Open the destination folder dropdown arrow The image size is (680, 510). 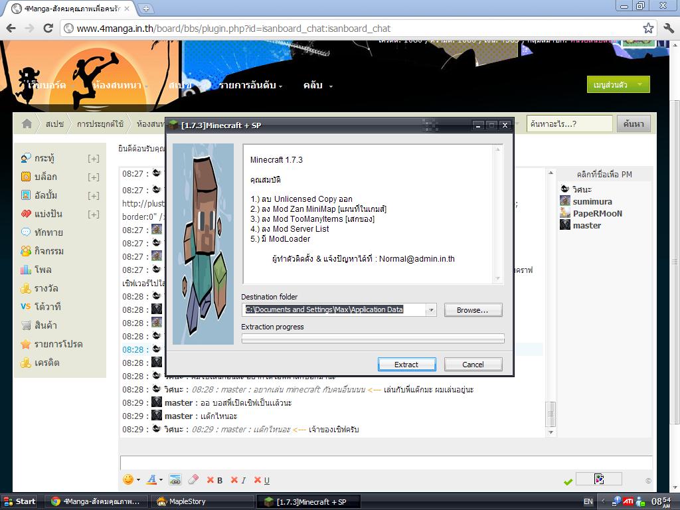click(x=431, y=310)
